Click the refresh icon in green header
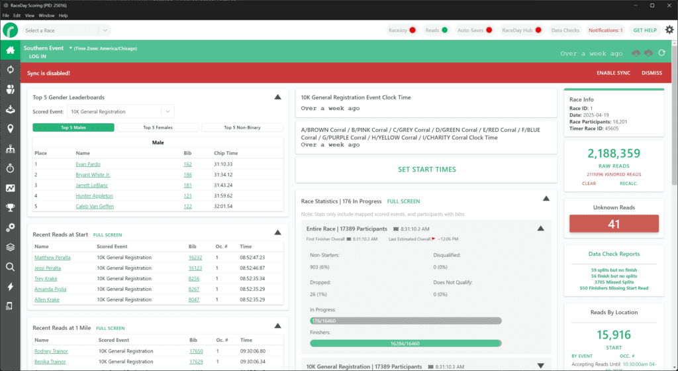The image size is (678, 371). 662,53
